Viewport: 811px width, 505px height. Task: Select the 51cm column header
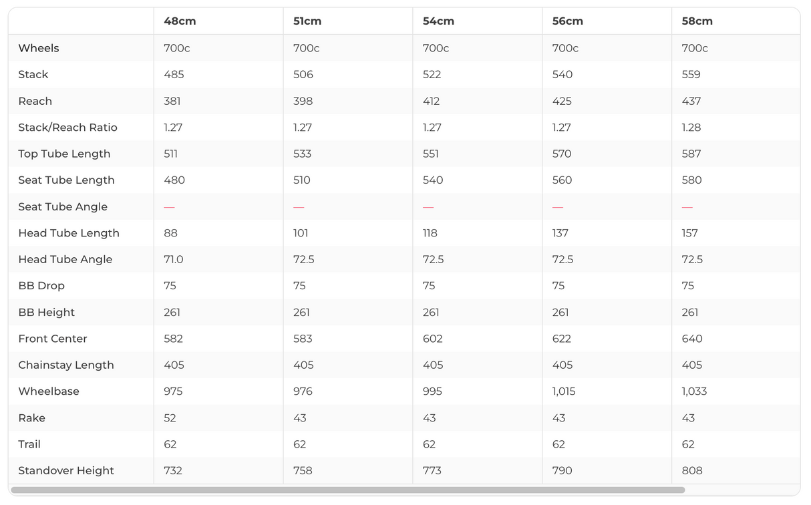[x=307, y=21]
